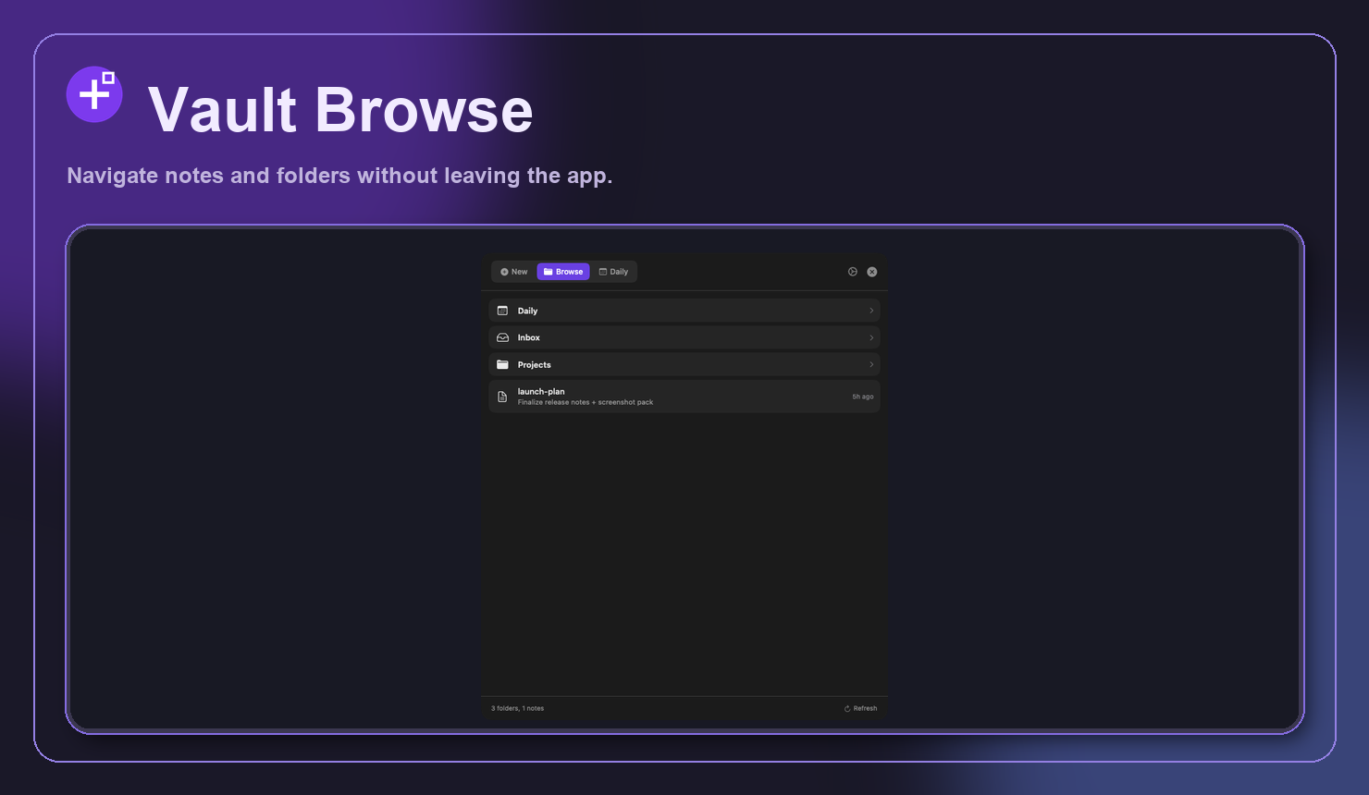Click the Vault Browse app logo
Screen dimensions: 1369x795
click(x=94, y=94)
